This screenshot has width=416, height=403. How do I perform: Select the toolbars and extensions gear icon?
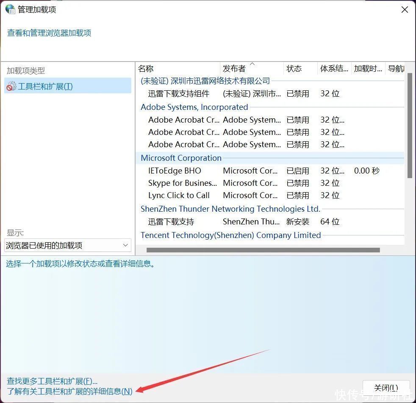11,86
